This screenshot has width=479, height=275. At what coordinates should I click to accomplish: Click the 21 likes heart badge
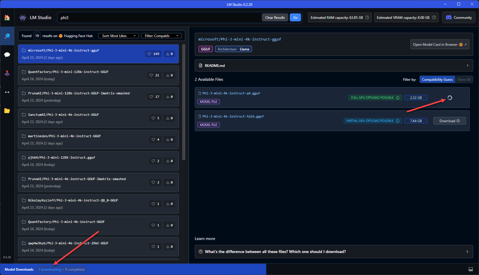point(154,75)
